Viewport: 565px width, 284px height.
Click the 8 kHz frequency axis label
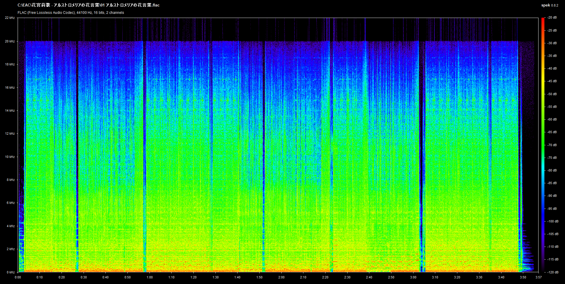coord(11,180)
